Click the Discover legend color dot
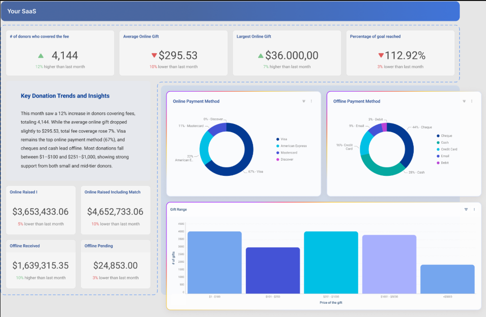Image resolution: width=486 pixels, height=317 pixels. (x=278, y=160)
